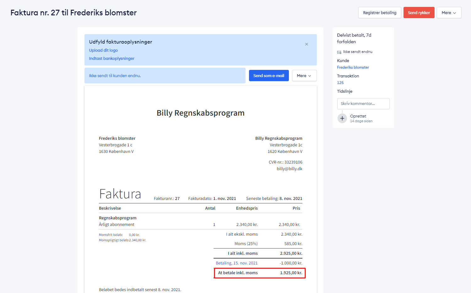This screenshot has height=293, width=471.
Task: Click the Årligt abonnement line description
Action: point(116,224)
